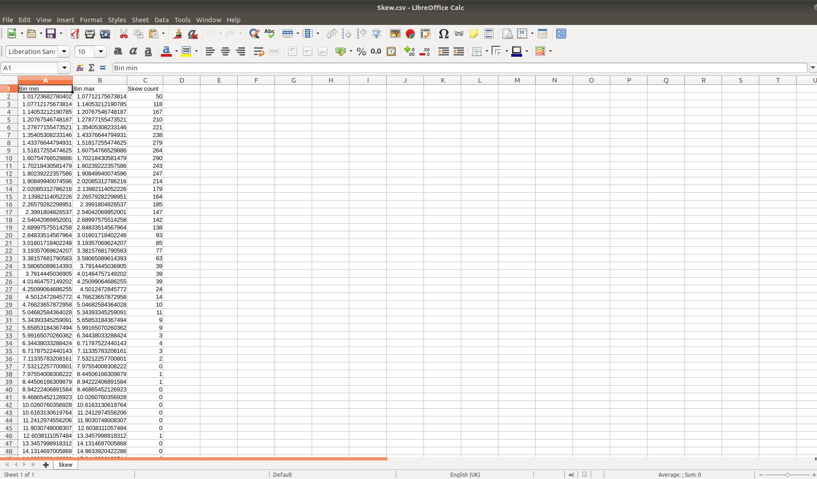
Task: Select column B header
Action: point(100,80)
